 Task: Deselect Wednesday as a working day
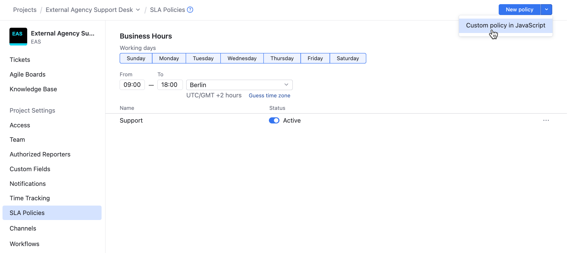[242, 58]
